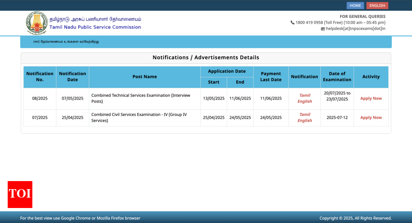Click the phone icon beside toll-free number
The width and height of the screenshot is (412, 223).
click(292, 23)
